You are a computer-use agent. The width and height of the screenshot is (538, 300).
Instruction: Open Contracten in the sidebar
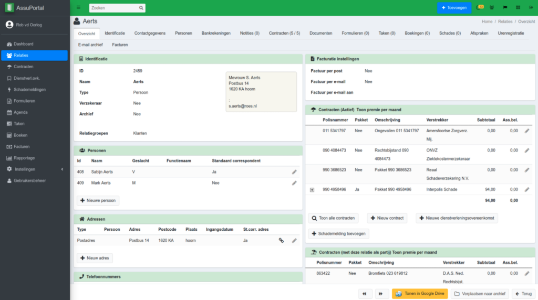(x=34, y=67)
